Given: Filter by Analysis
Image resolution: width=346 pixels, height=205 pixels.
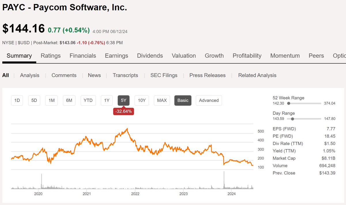Looking at the screenshot, I should [x=30, y=75].
